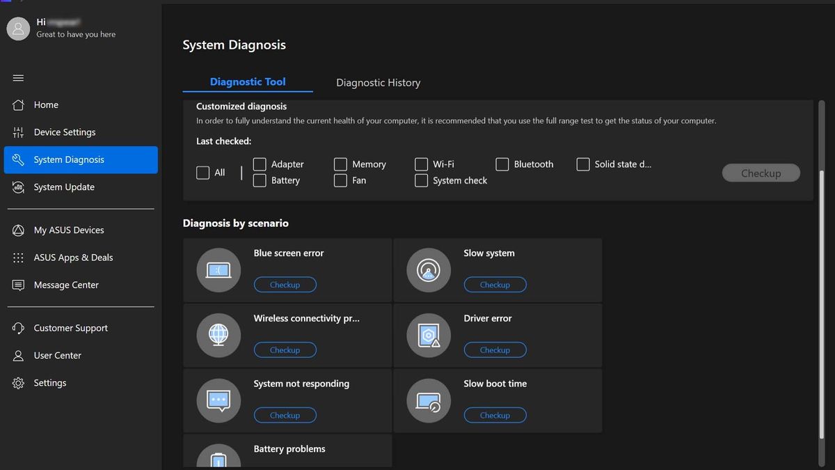
Task: Click the Slow boot time laptop icon
Action: [x=429, y=400]
